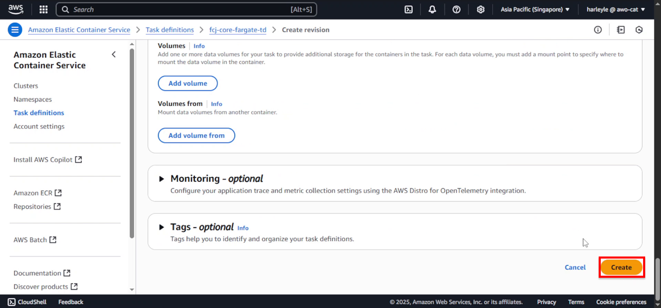Open Clusters in sidebar
Viewport: 661px width, 308px height.
click(26, 86)
